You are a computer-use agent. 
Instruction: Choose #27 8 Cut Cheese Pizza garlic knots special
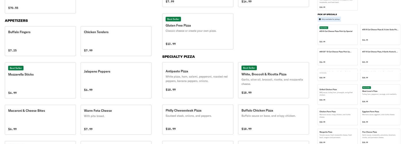(380, 56)
